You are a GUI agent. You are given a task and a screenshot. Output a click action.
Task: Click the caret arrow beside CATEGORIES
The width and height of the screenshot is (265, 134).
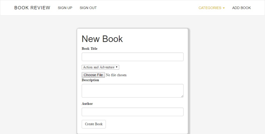click(224, 8)
